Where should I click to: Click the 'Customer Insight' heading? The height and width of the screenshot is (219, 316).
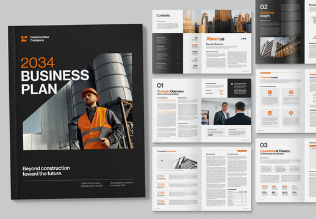click(267, 14)
